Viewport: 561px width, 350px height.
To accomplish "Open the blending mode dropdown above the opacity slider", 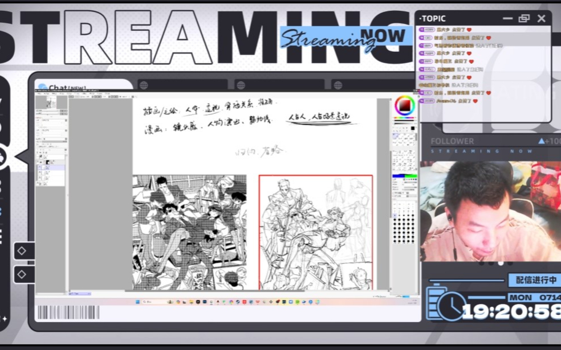I will (54, 139).
